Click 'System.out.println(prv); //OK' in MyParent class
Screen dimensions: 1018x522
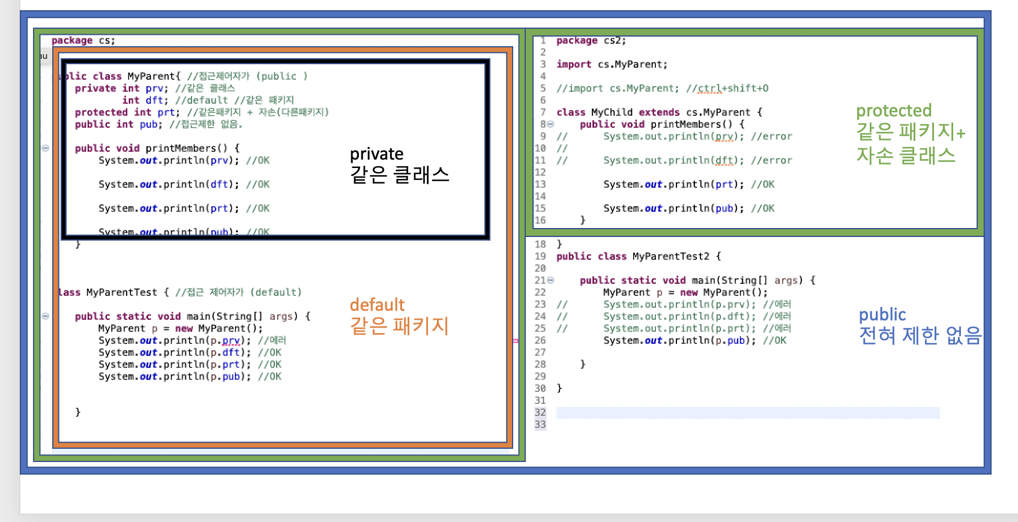pos(184,160)
